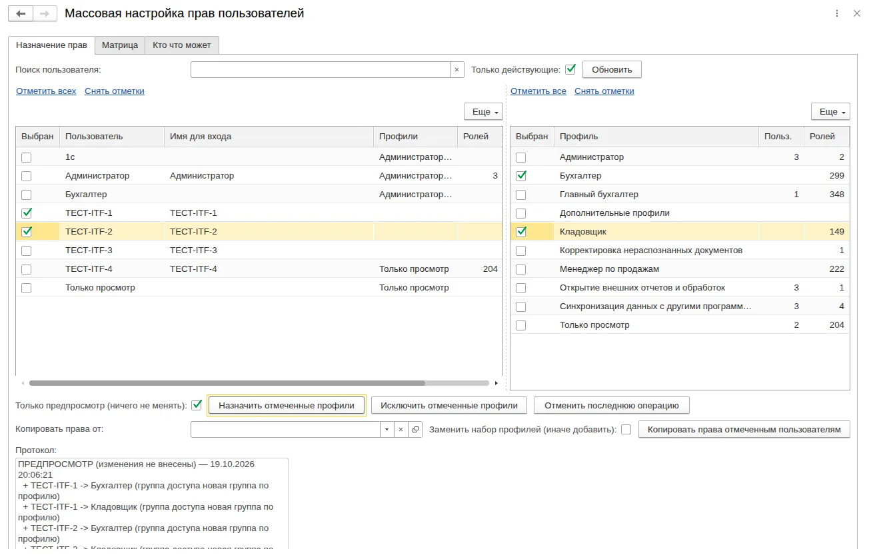Open the selected item via the 'Копировать права от' open icon

415,430
